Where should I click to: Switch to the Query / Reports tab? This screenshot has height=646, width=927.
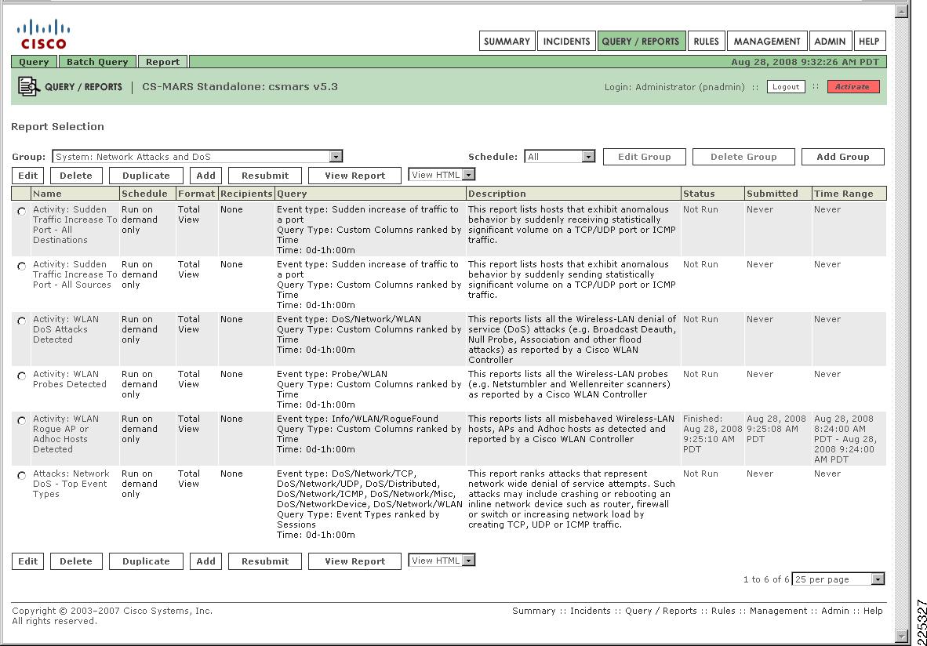coord(641,42)
